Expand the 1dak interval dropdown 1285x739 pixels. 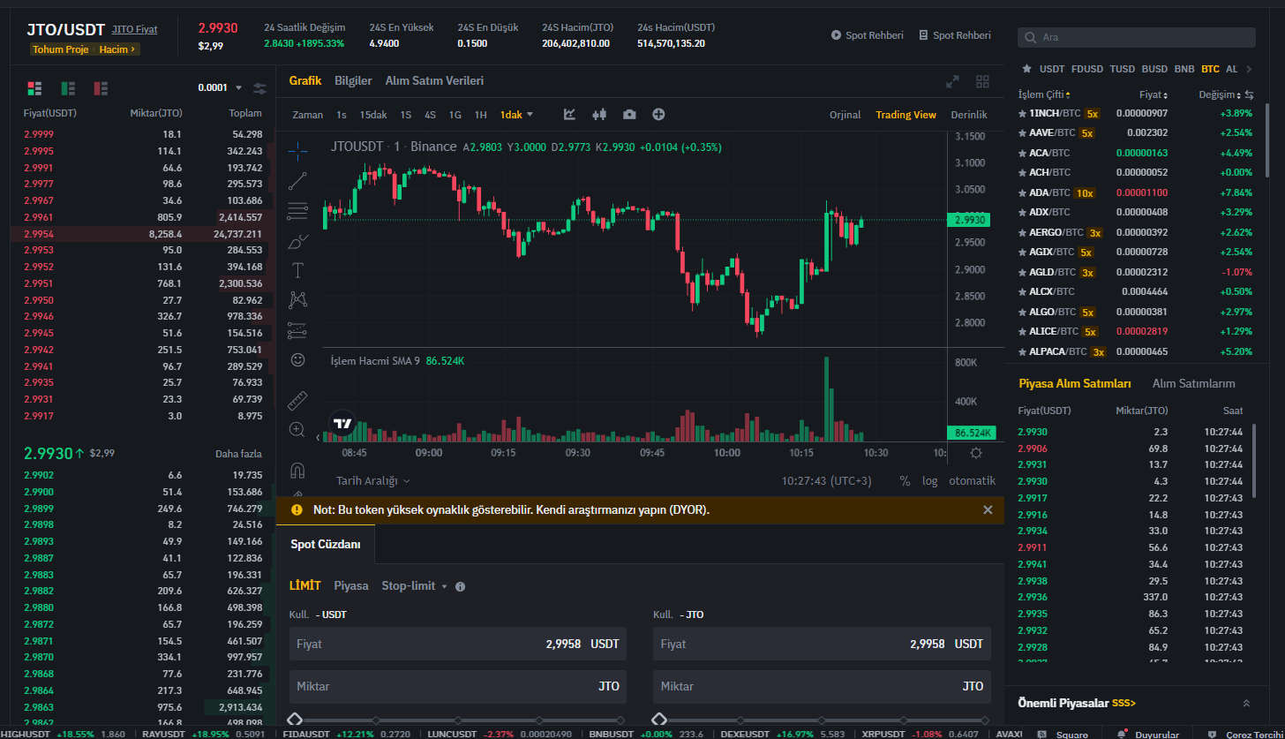pyautogui.click(x=517, y=115)
